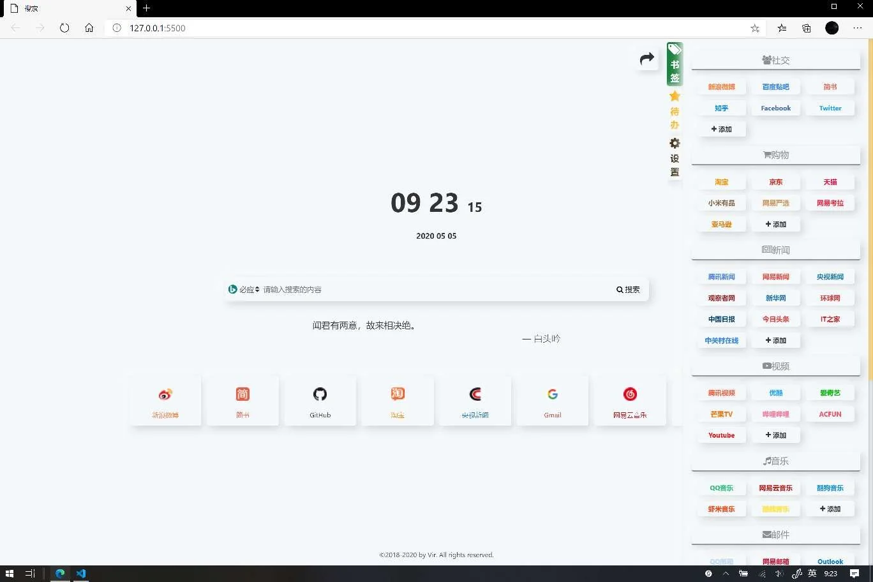Click the Facebook bookmark link

[x=775, y=108]
